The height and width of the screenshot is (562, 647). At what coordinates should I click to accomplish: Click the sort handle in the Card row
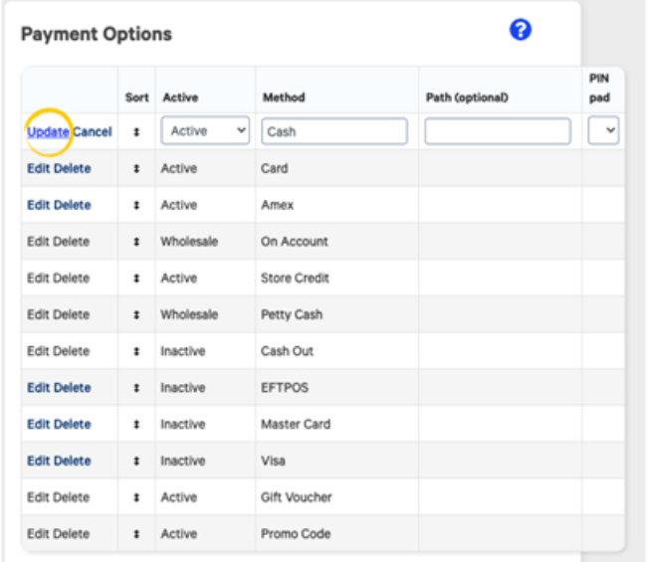click(136, 169)
